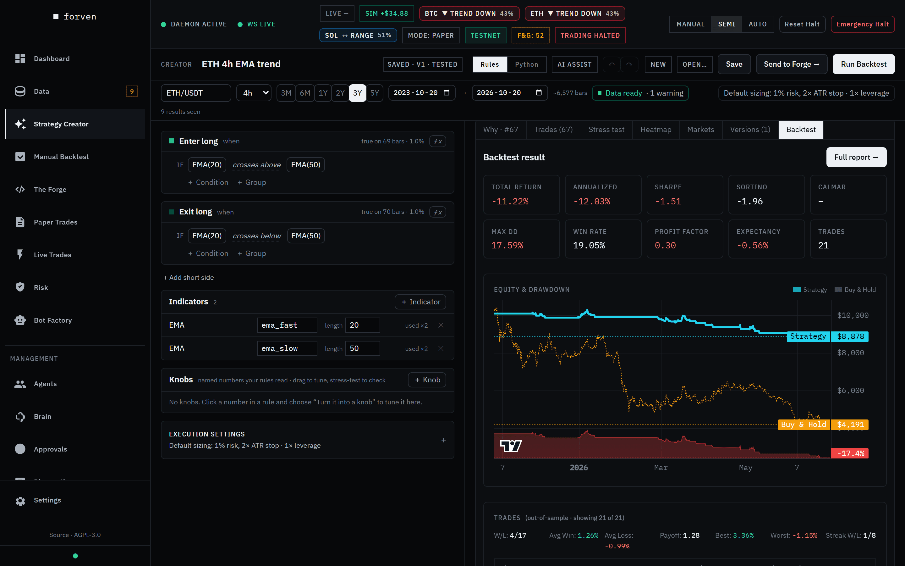The height and width of the screenshot is (566, 905).
Task: Open fx editor for Enter long rule
Action: tap(437, 141)
